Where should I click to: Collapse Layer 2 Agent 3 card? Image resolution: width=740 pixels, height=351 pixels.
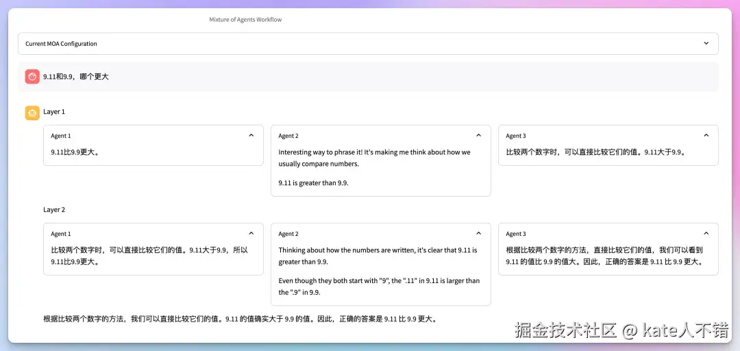tap(706, 233)
